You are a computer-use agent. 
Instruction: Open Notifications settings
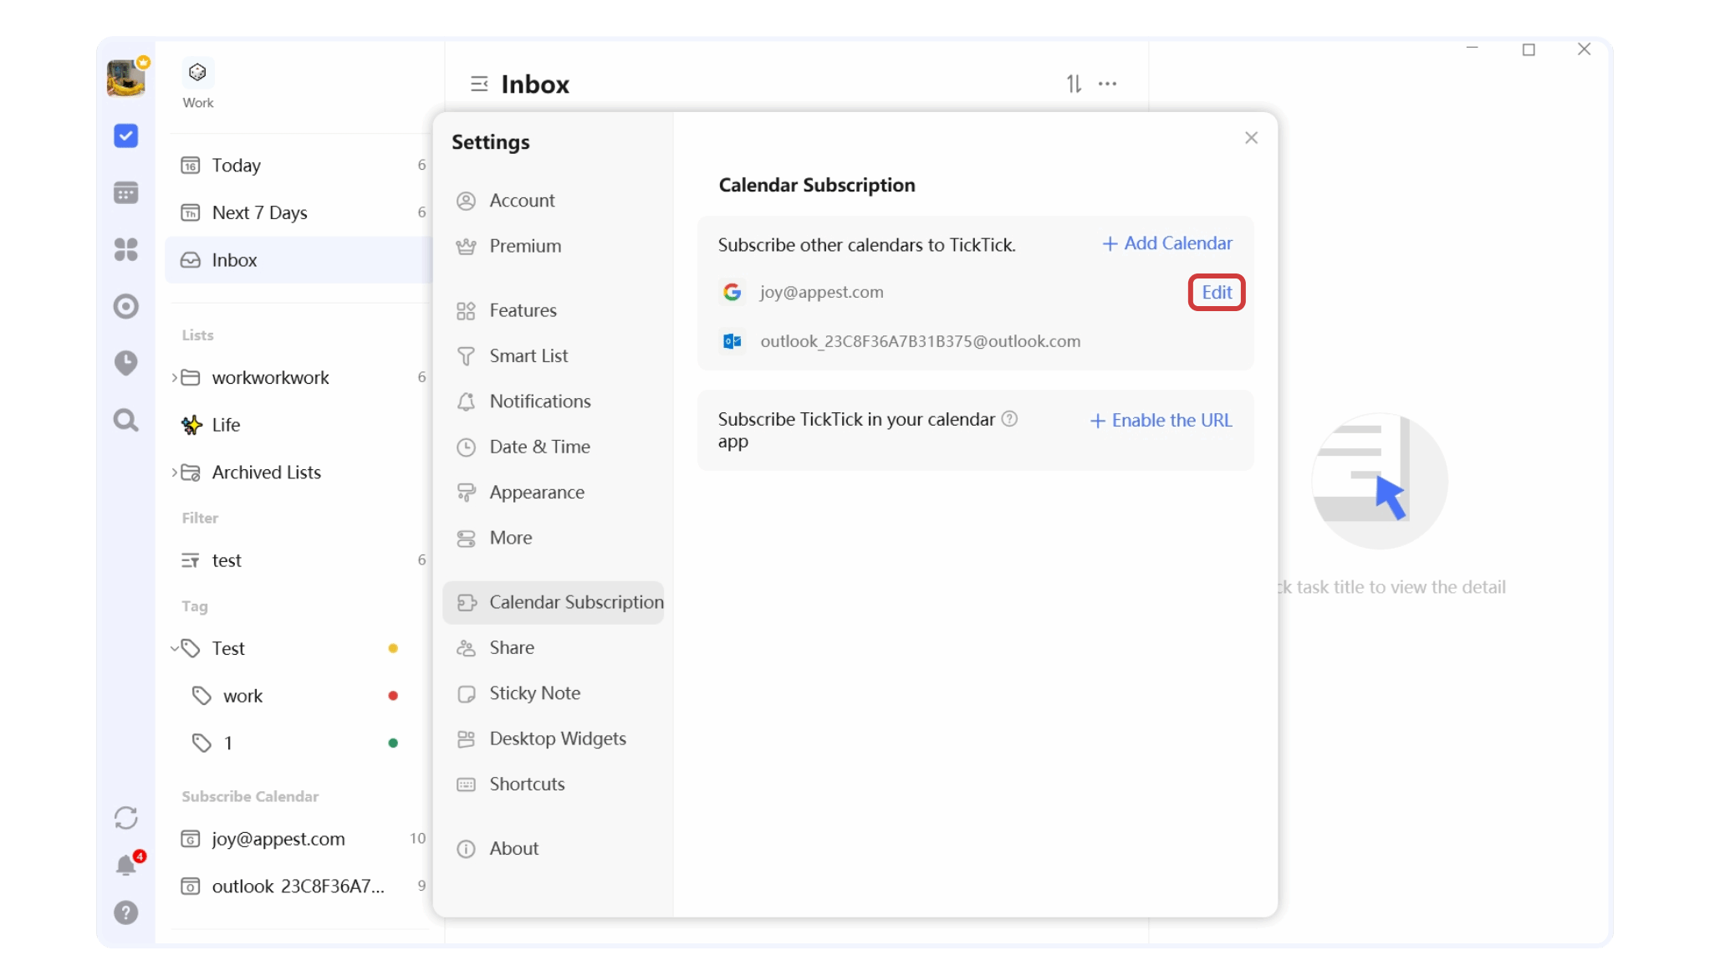click(554, 401)
